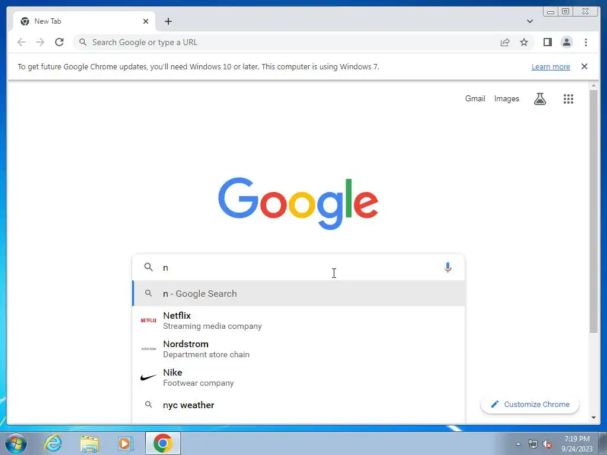The height and width of the screenshot is (455, 607).
Task: Open Search Labs flask icon
Action: pyautogui.click(x=540, y=99)
